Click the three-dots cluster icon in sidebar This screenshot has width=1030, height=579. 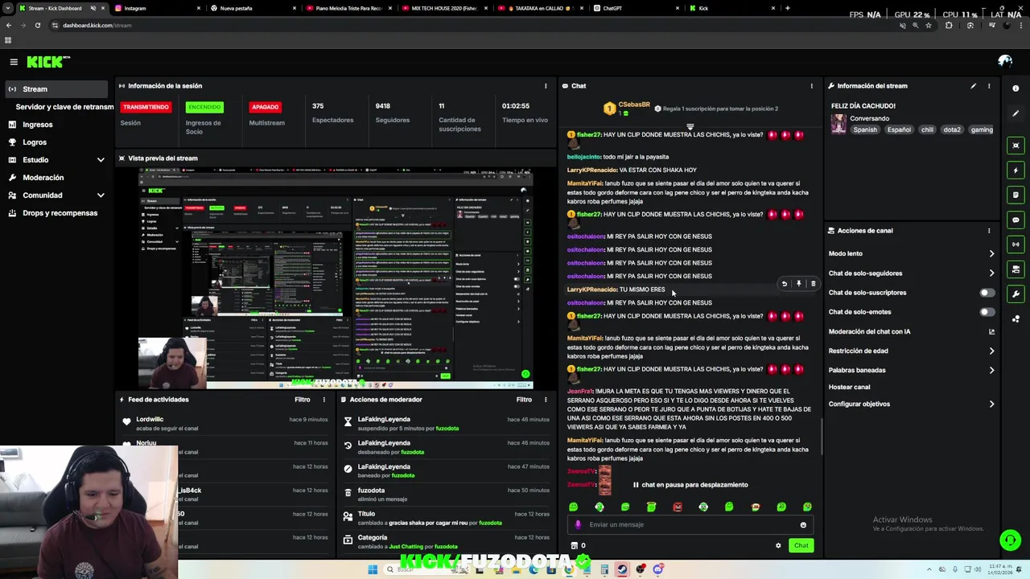pos(1016,318)
